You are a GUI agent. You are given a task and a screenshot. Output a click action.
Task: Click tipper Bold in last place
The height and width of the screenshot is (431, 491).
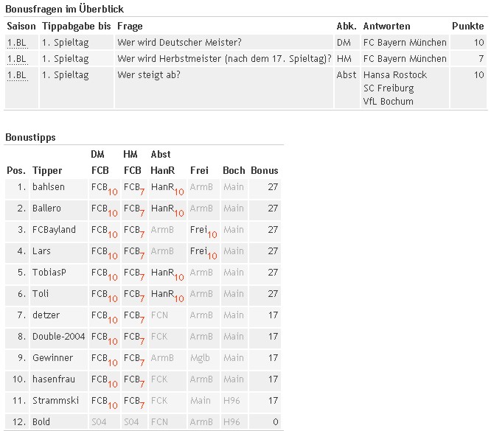click(x=41, y=422)
